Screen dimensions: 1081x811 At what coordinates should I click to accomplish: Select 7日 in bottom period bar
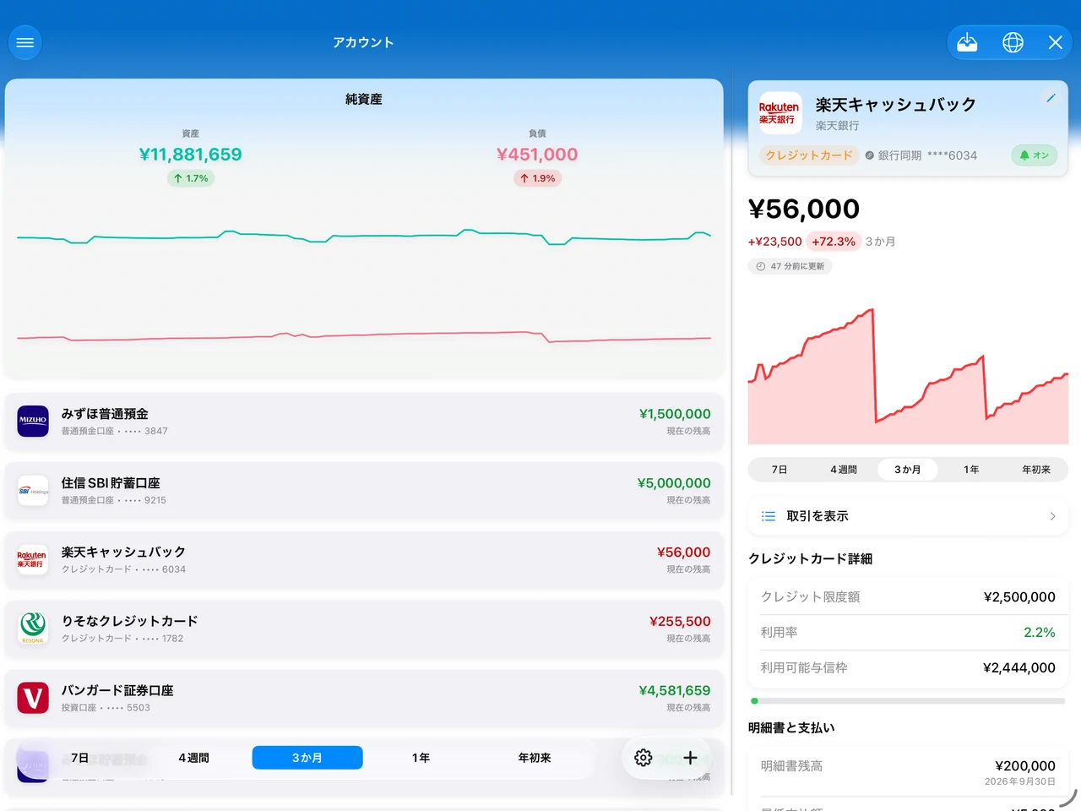tap(80, 758)
